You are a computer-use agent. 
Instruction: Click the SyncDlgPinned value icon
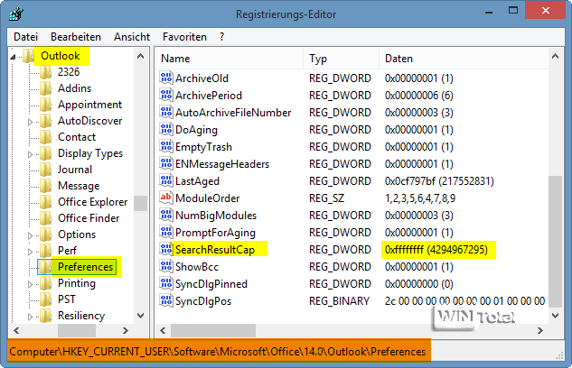point(166,283)
